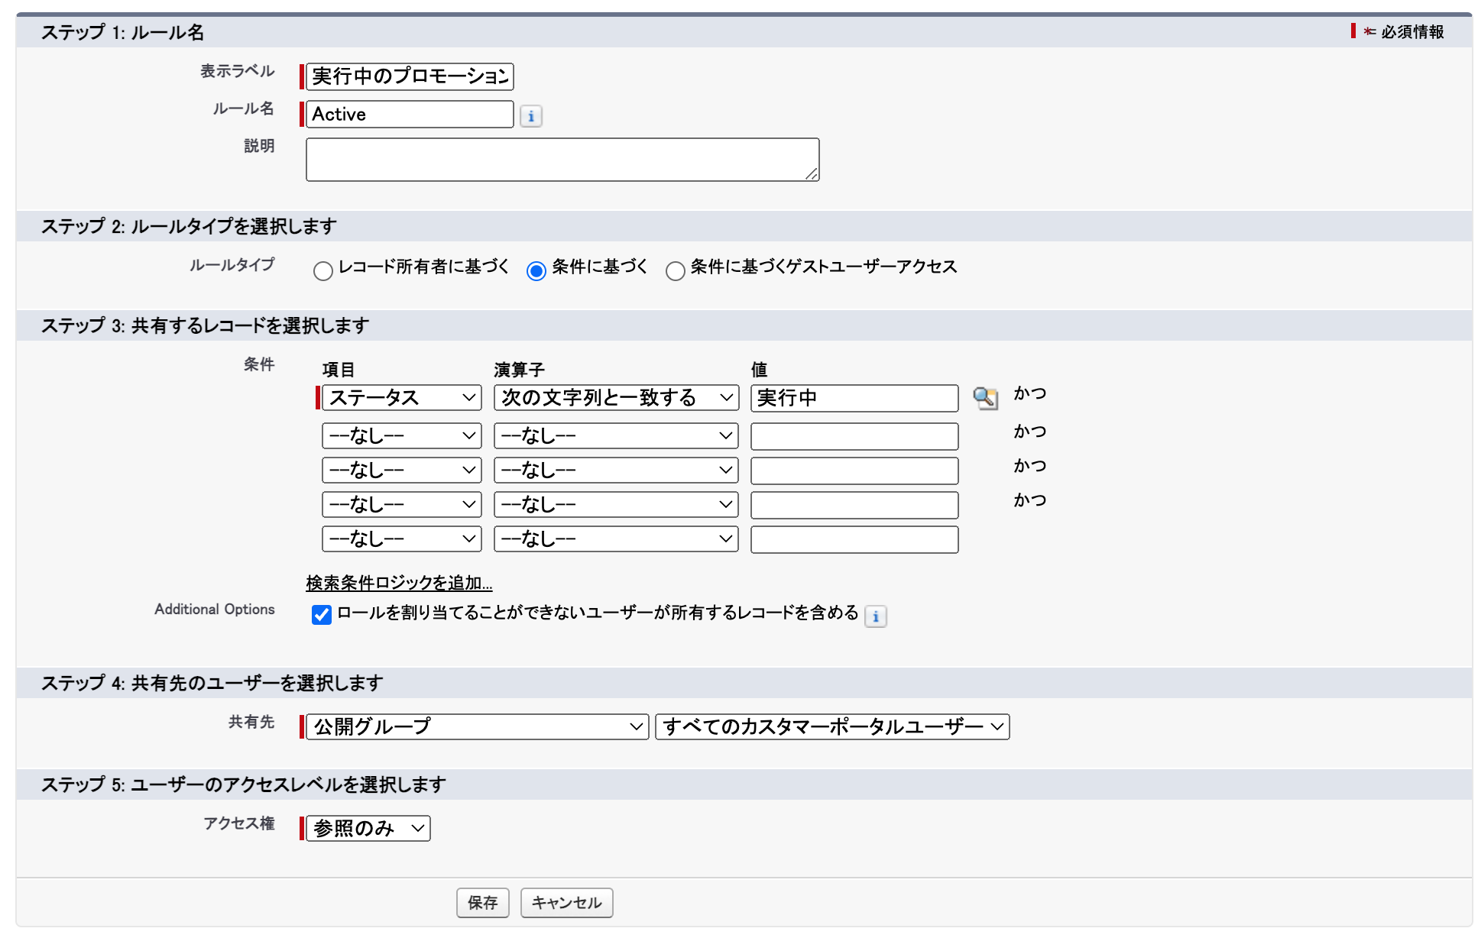Screen dimensions: 1478x938
Task: Click the 検索条件ロジックを追加 link
Action: click(399, 583)
